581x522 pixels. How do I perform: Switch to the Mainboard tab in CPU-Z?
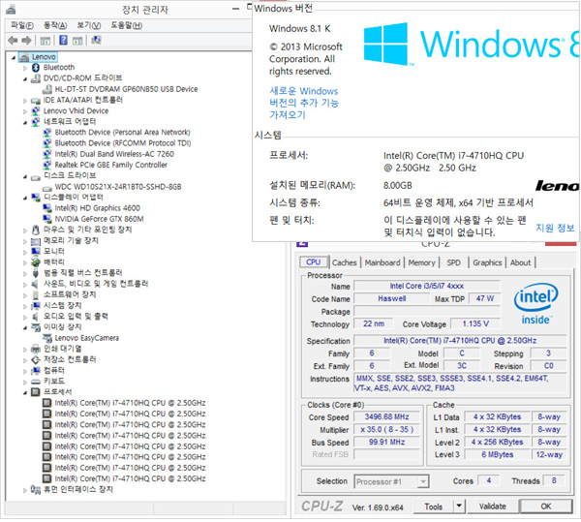pos(382,263)
